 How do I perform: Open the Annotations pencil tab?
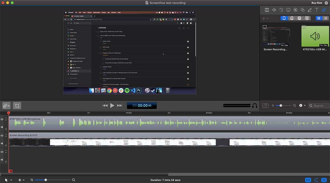pyautogui.click(x=310, y=10)
